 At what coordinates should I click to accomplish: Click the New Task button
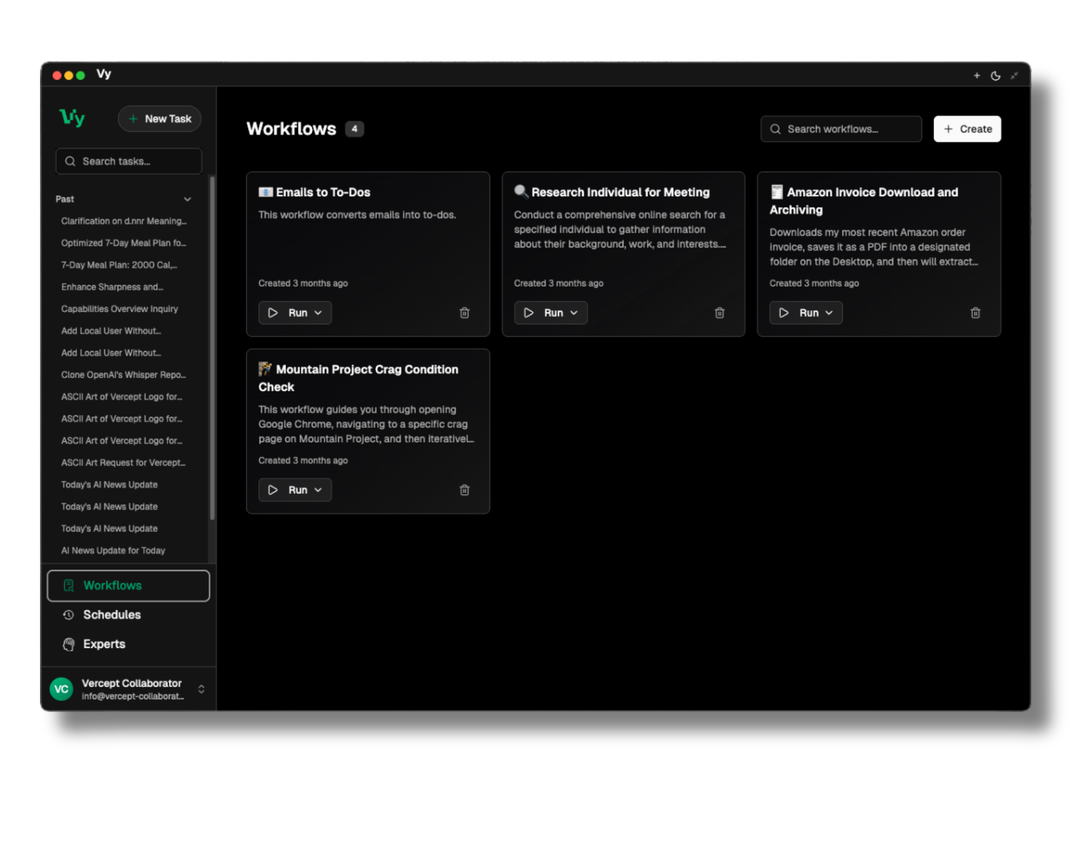pyautogui.click(x=160, y=119)
